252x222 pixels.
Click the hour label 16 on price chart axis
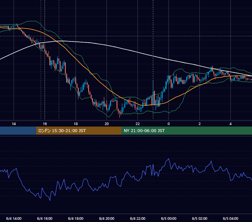45,124
